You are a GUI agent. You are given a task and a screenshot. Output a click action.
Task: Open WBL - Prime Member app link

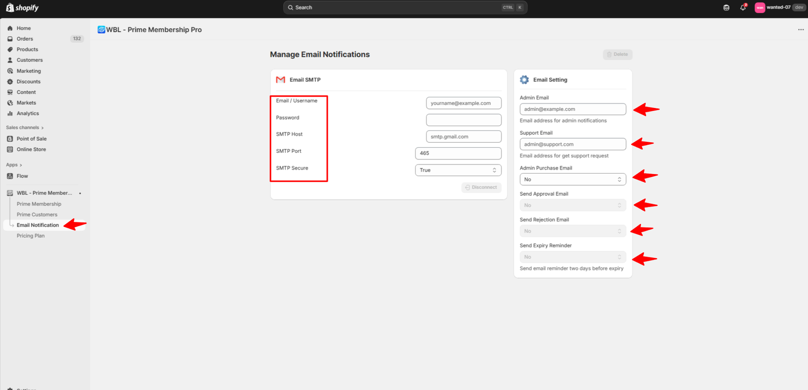[x=44, y=193]
